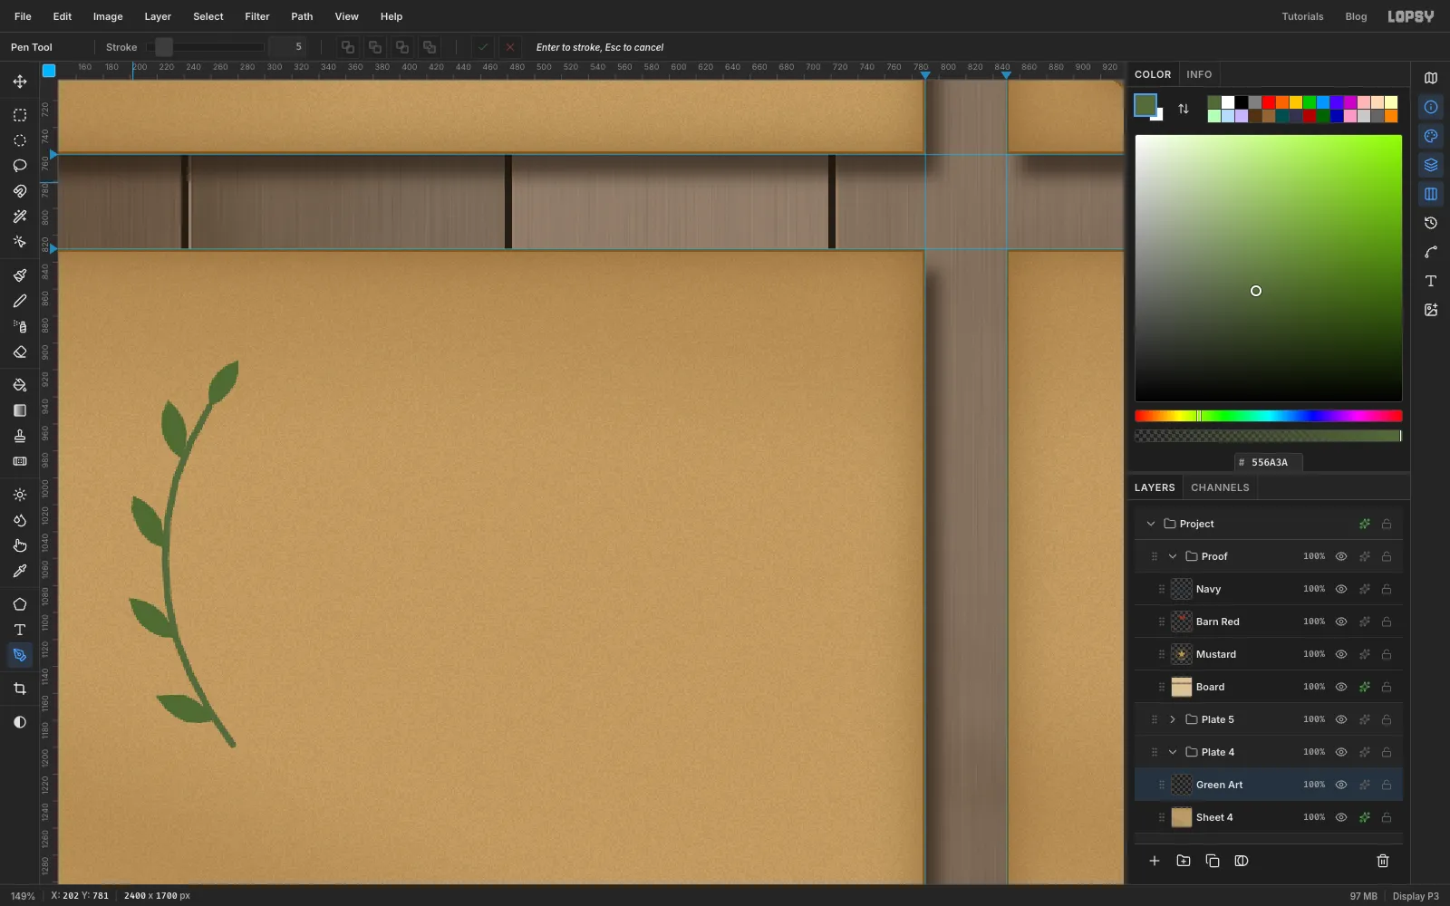Delete layer with trash icon
The image size is (1450, 906).
1383,861
